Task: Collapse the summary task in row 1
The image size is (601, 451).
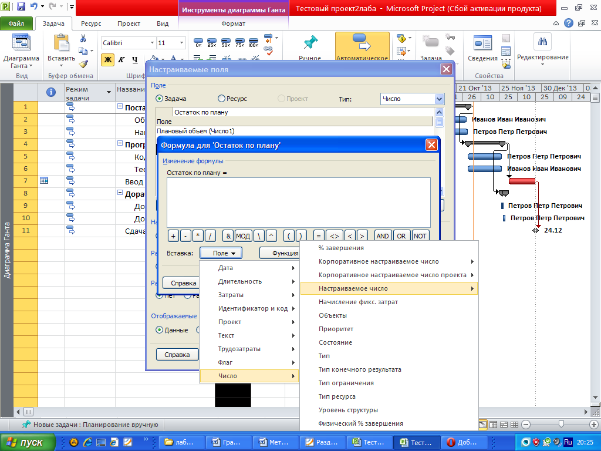Action: tap(120, 107)
